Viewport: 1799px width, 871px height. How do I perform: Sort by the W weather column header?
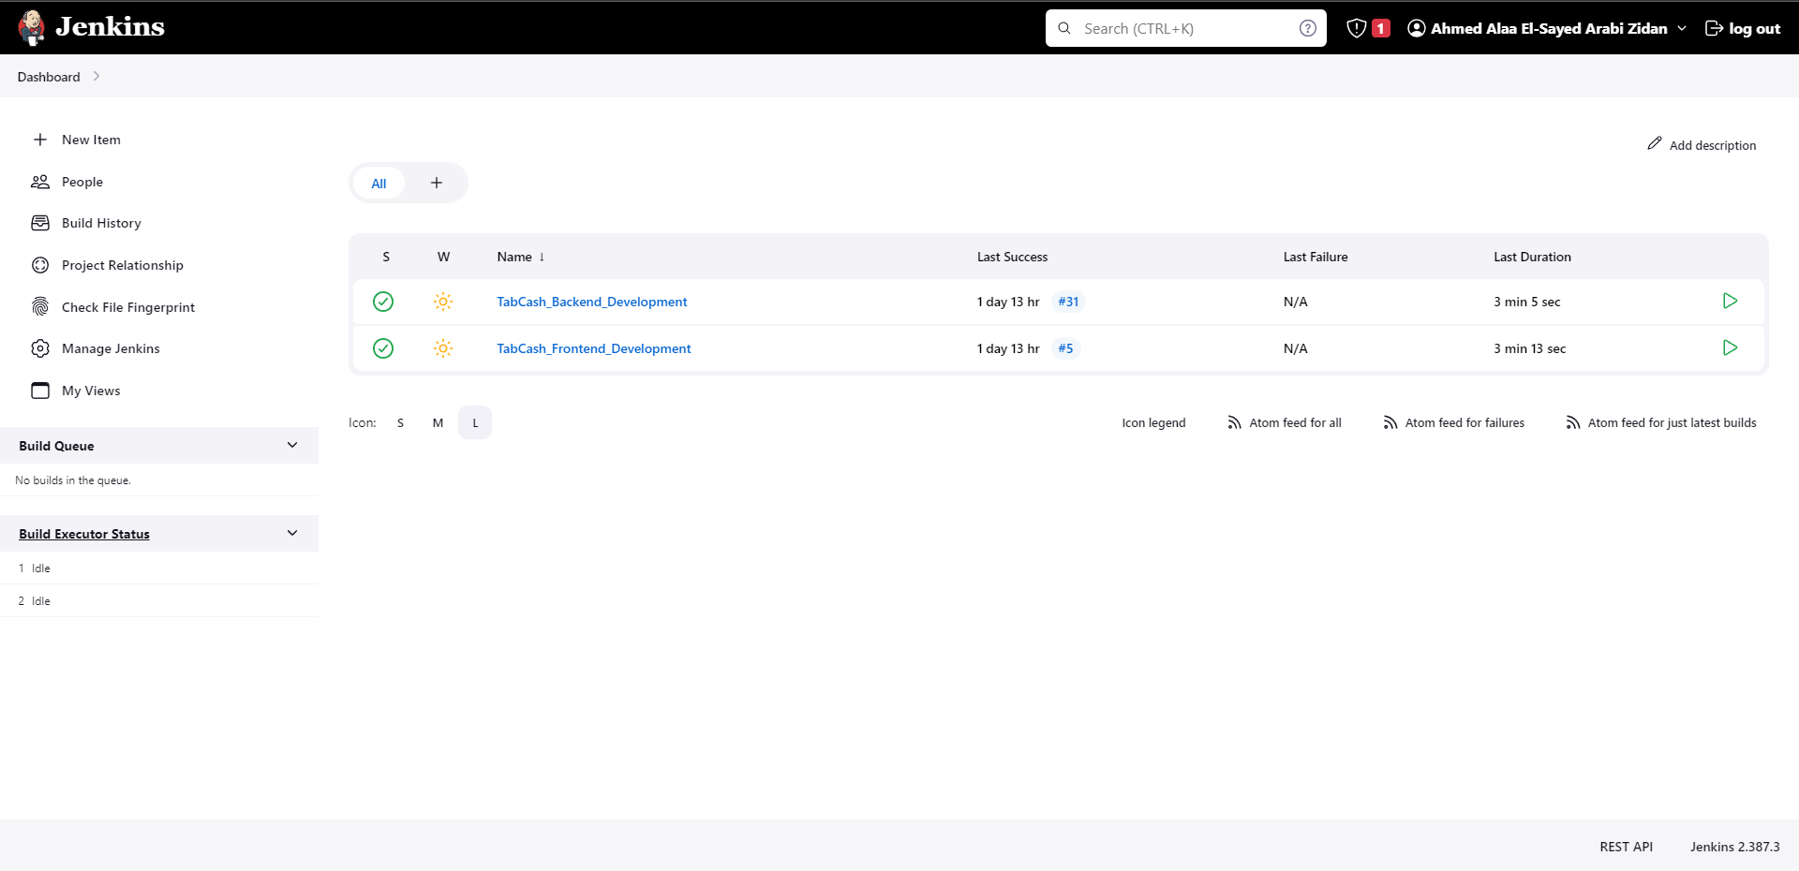click(444, 257)
